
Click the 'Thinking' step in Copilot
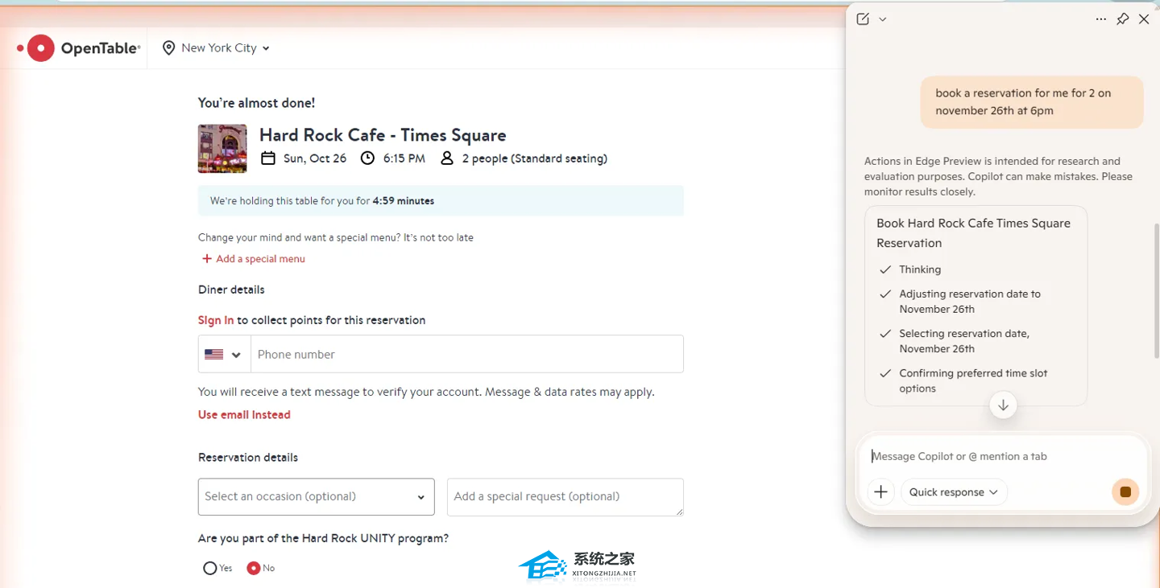(920, 270)
